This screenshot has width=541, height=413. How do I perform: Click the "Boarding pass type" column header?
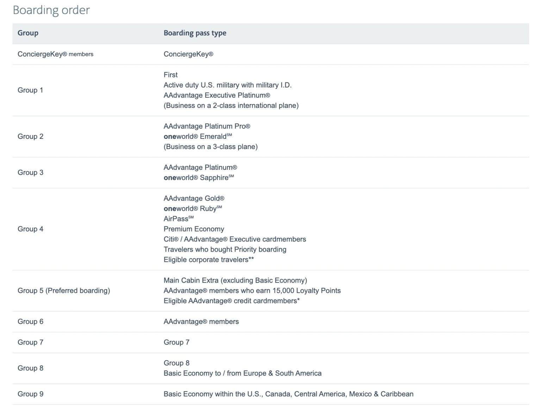[195, 33]
